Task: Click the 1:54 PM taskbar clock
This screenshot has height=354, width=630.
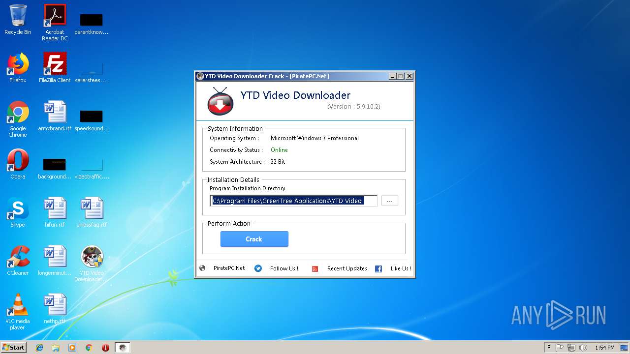Action: pos(604,348)
